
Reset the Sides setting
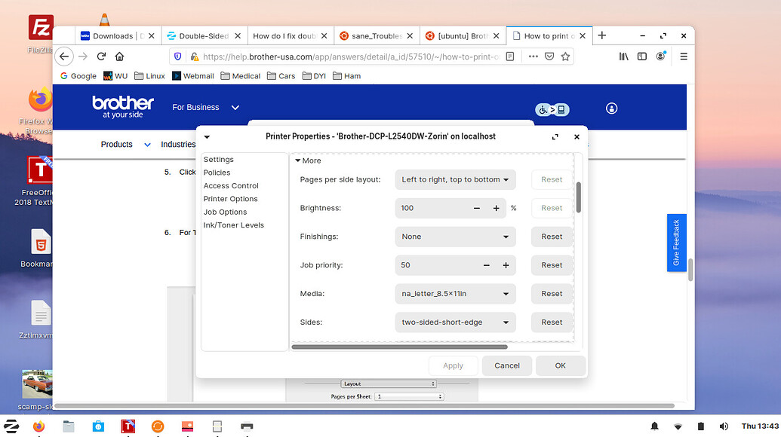point(552,322)
